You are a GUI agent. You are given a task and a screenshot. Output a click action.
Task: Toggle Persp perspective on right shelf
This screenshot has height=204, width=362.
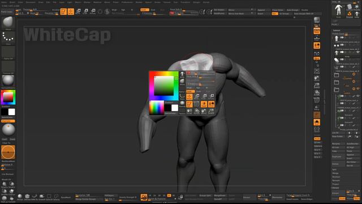pyautogui.click(x=317, y=31)
